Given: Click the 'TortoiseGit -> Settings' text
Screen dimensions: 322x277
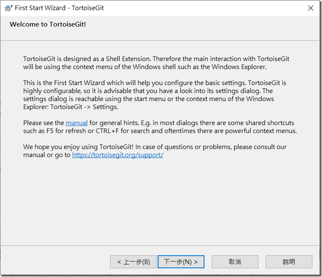Looking at the screenshot, I should pos(84,107).
